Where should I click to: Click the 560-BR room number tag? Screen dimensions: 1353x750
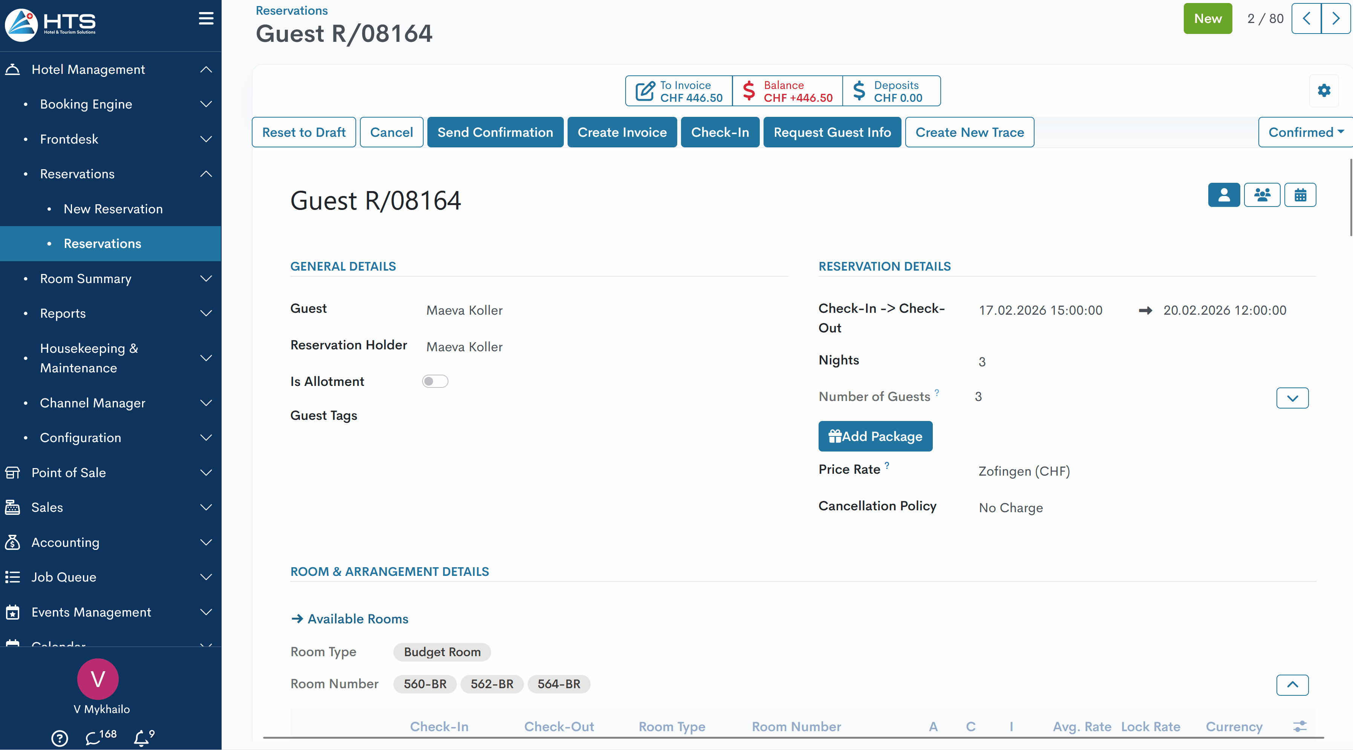424,684
